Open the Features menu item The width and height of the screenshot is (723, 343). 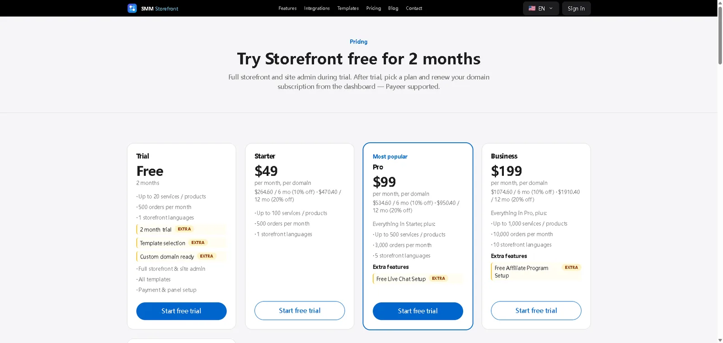287,8
